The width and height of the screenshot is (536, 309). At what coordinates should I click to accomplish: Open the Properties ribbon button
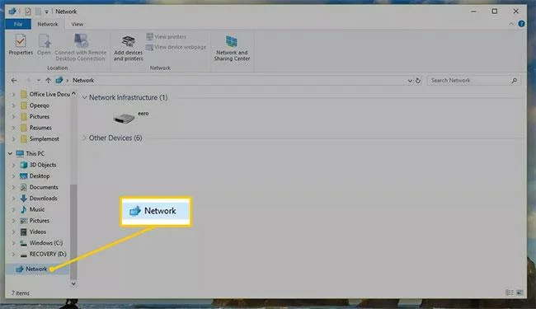coord(21,44)
